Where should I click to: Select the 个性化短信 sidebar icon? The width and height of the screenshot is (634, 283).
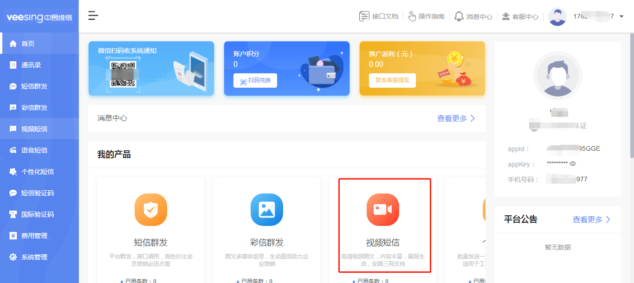14,171
